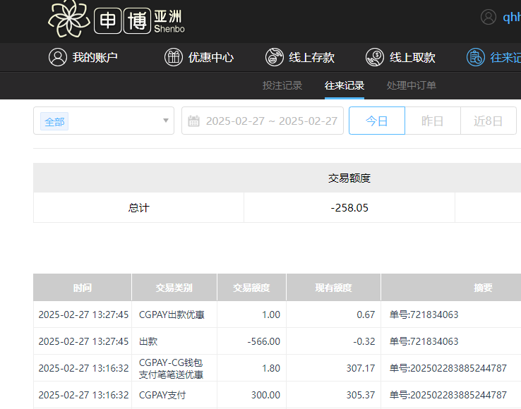
Task: Click the calendar icon in date field
Action: [194, 121]
